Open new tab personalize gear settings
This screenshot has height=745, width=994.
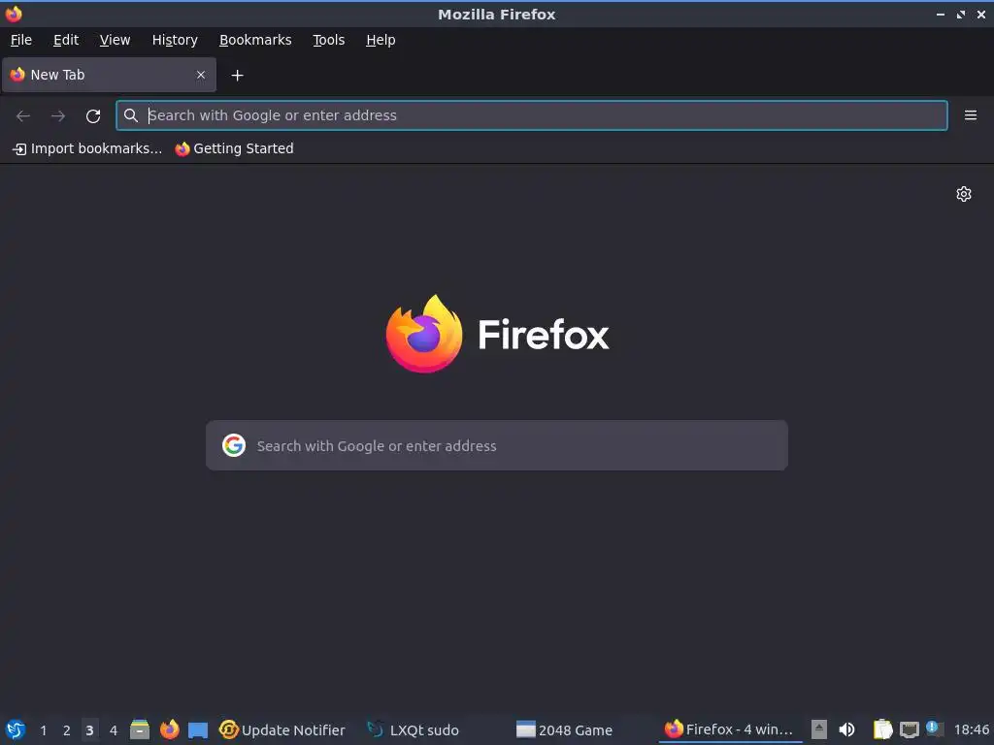tap(964, 194)
